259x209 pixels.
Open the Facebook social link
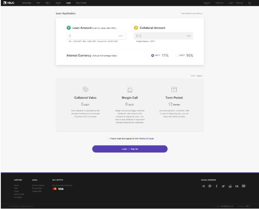[216, 186]
